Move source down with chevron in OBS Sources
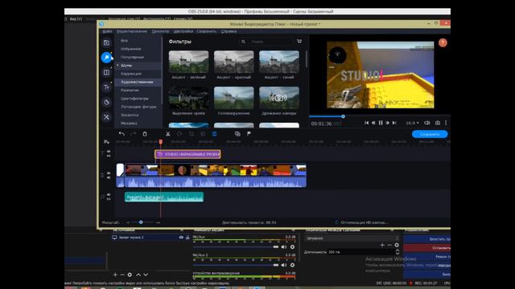The height and width of the screenshot is (289, 515). 146,275
